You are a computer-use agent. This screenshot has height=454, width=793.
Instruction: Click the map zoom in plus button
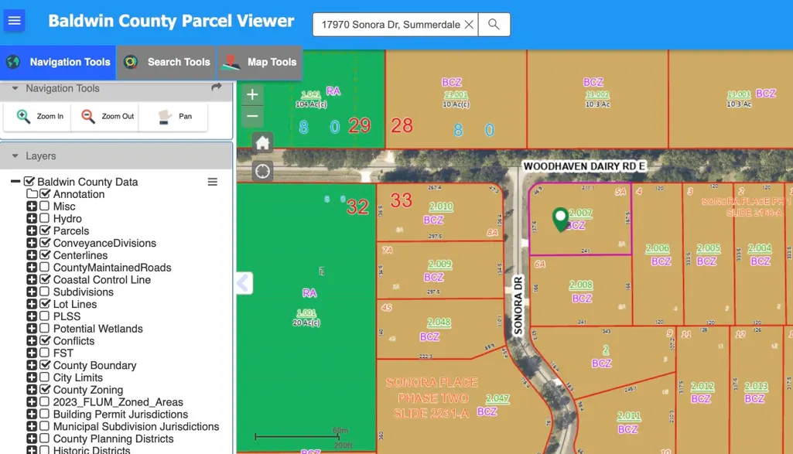click(x=252, y=94)
